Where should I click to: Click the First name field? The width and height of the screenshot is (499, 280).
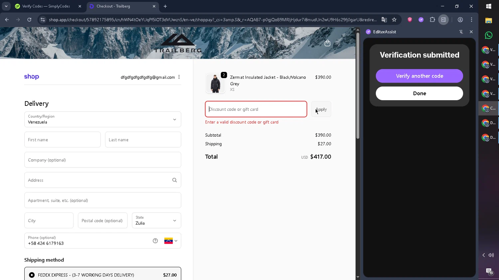pos(62,140)
